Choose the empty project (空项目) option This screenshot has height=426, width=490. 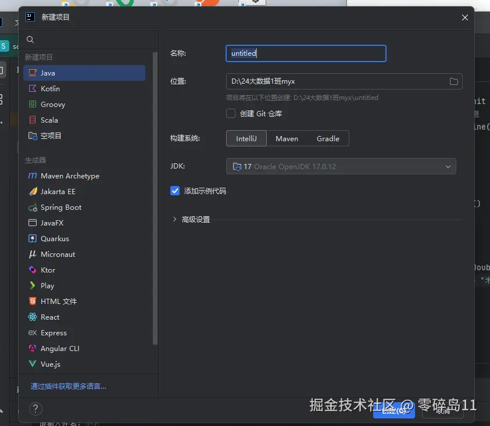point(84,135)
